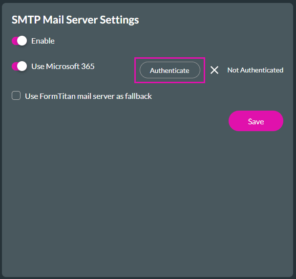The image size is (296, 279).
Task: Click the Enable label text
Action: [x=43, y=41]
